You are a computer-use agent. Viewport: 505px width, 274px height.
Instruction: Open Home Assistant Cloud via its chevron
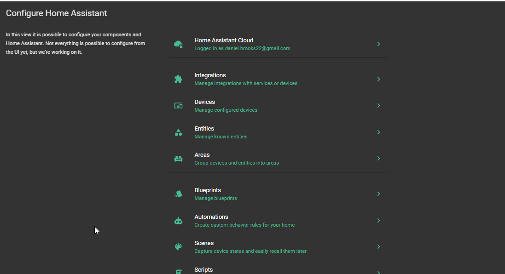pos(379,44)
